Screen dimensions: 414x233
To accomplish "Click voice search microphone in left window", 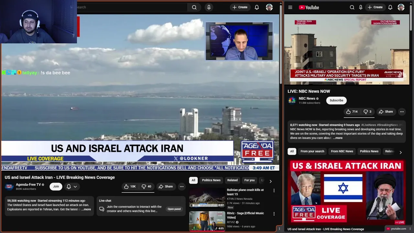I will point(209,7).
